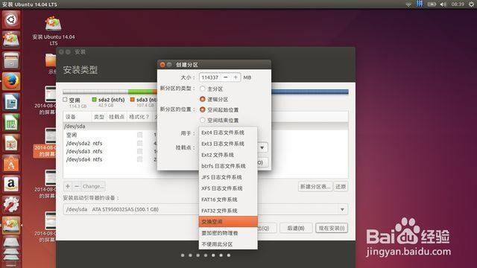The width and height of the screenshot is (477, 268).
Task: Choose 不使用此分区 option
Action: pyautogui.click(x=228, y=244)
